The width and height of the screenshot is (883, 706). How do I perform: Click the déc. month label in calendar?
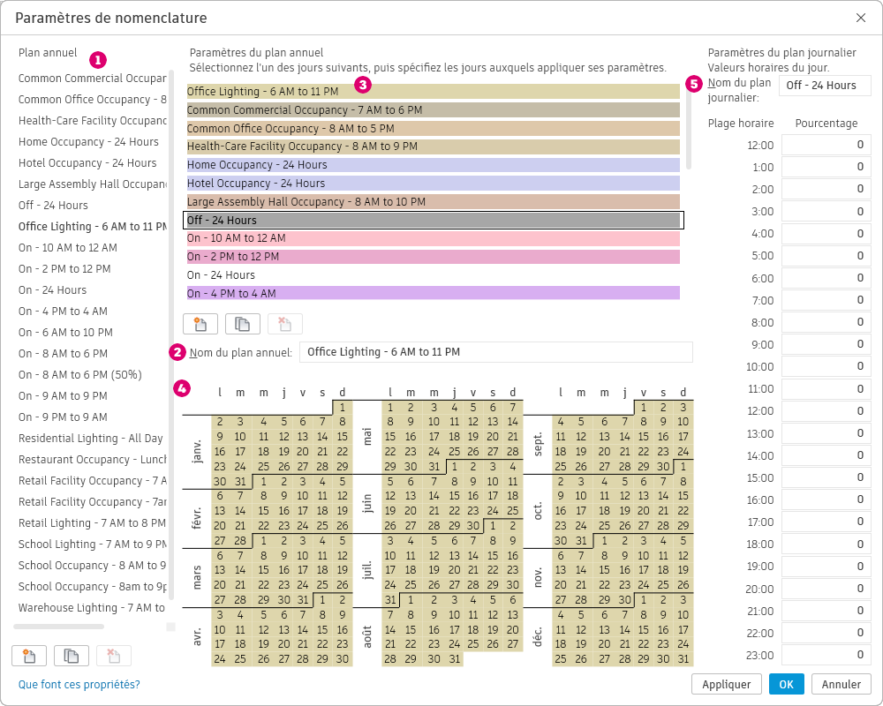point(538,637)
